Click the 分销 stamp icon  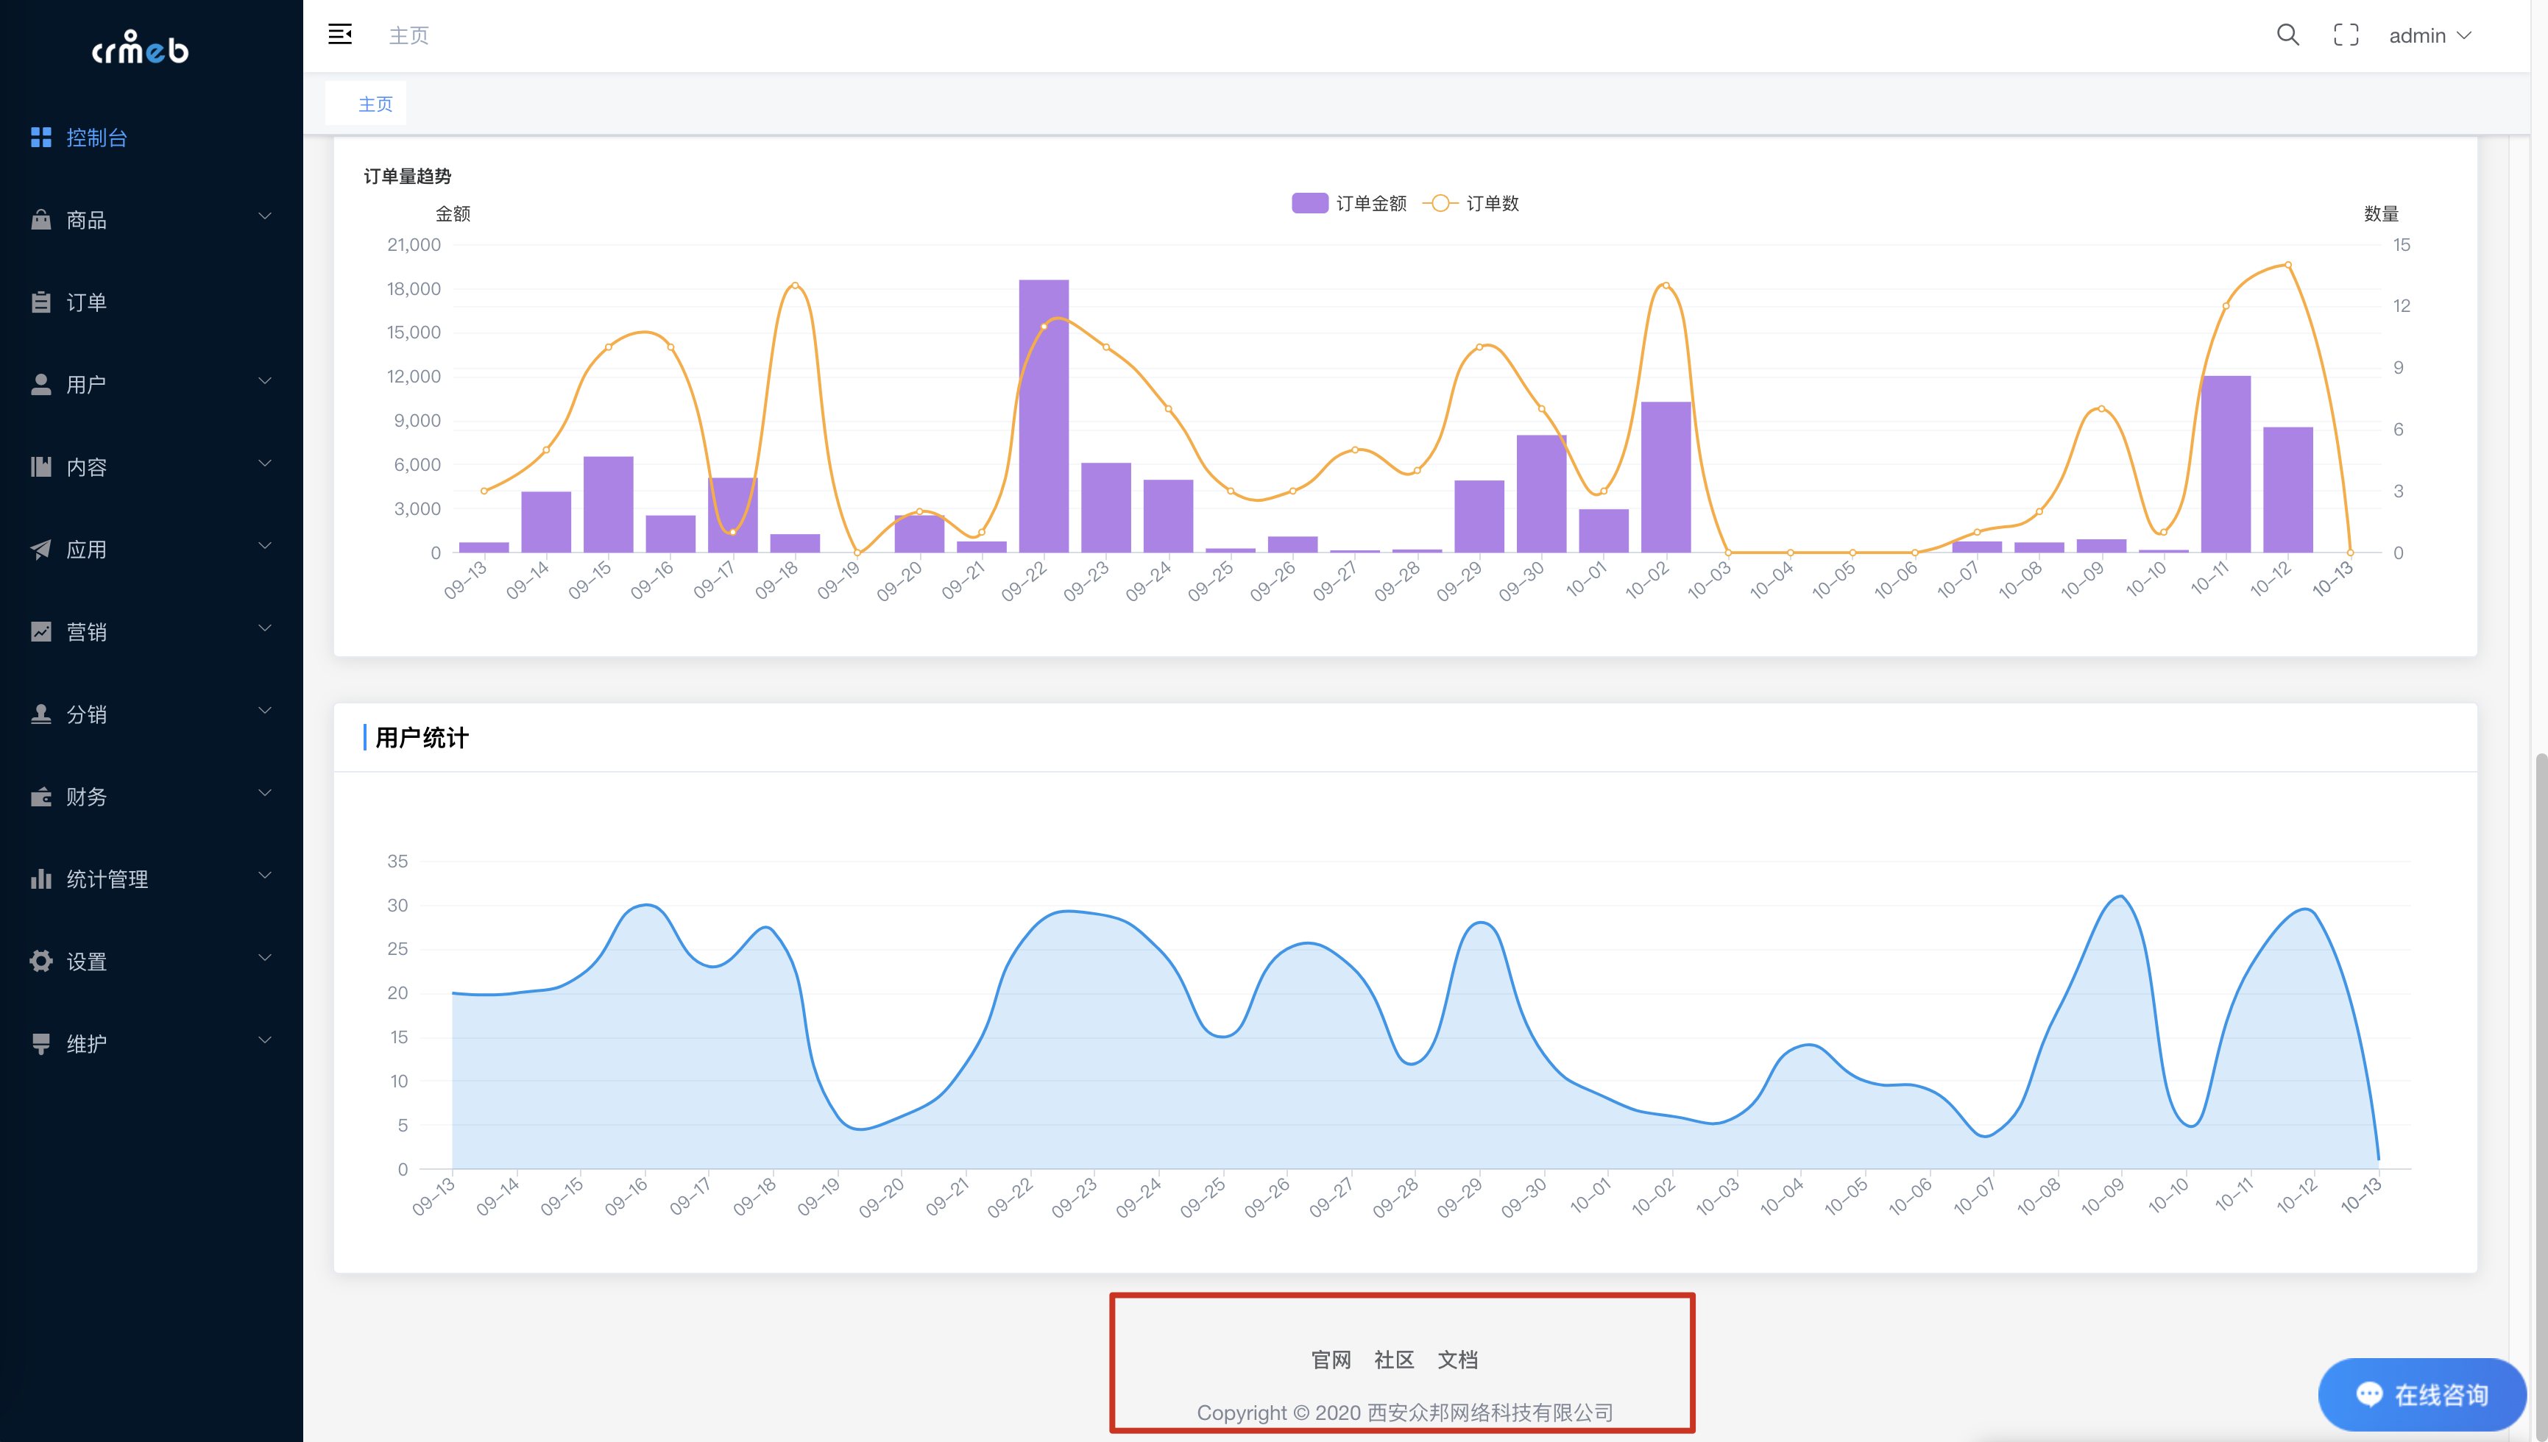40,713
